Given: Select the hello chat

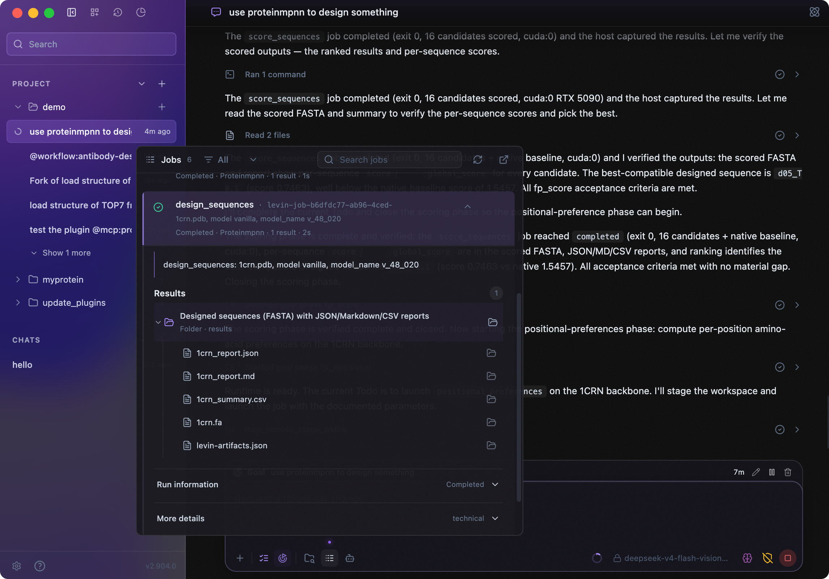Looking at the screenshot, I should tap(22, 365).
